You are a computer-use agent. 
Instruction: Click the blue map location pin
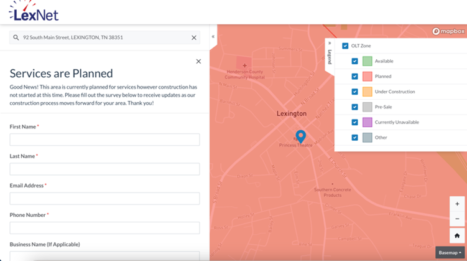[300, 136]
